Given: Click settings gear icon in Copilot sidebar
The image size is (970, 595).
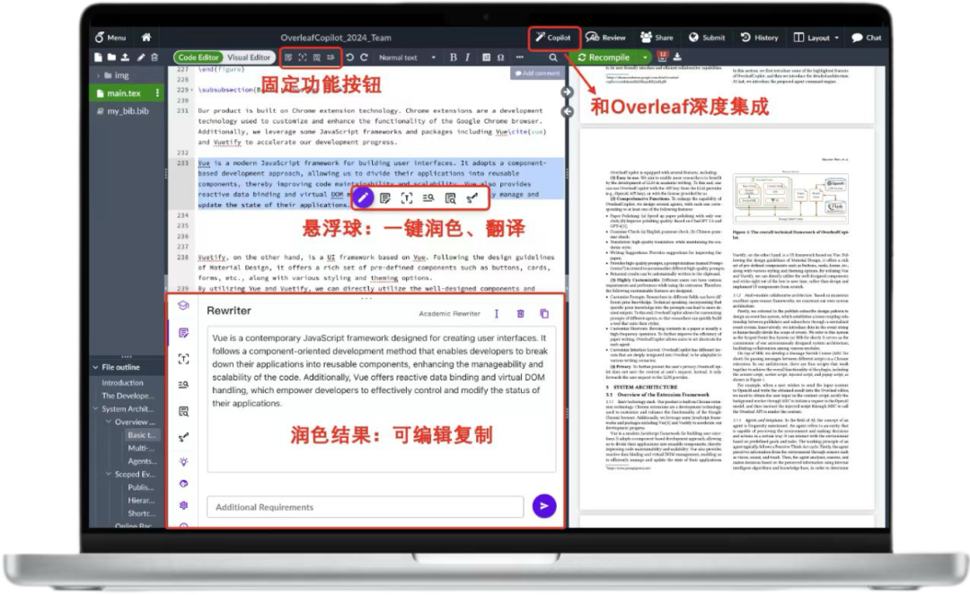Looking at the screenshot, I should 184,505.
